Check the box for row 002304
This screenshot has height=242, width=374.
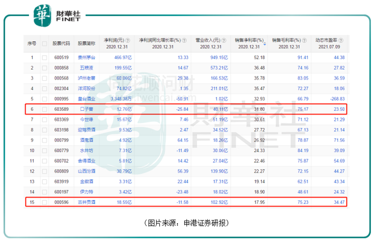pos(44,89)
